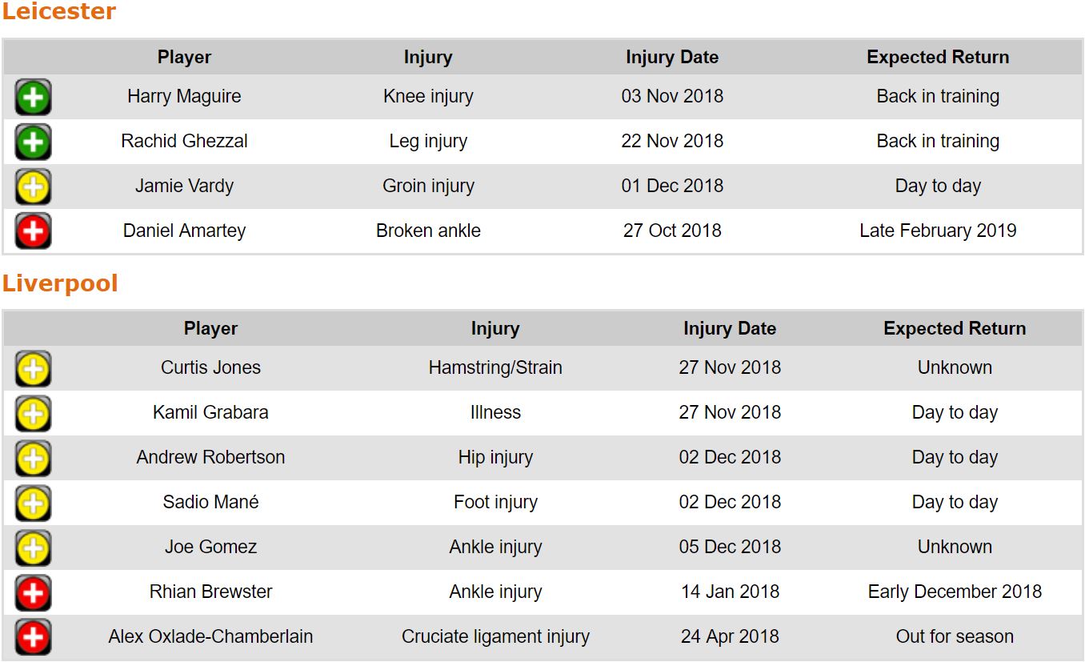Select the Jamie Vardy player name
Screen dimensions: 1085x662
point(184,187)
